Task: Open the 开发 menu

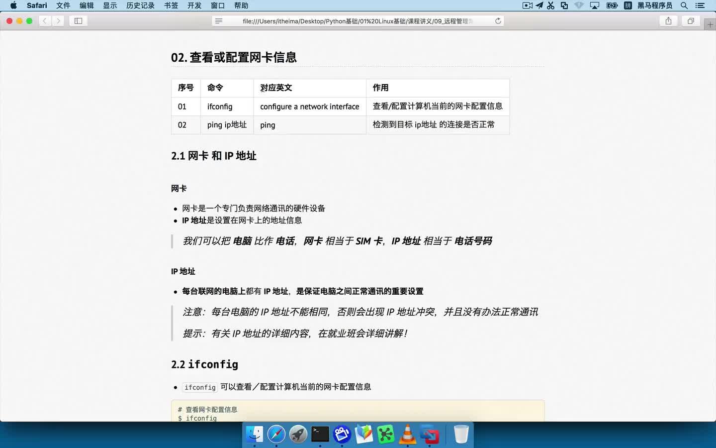Action: pyautogui.click(x=194, y=5)
